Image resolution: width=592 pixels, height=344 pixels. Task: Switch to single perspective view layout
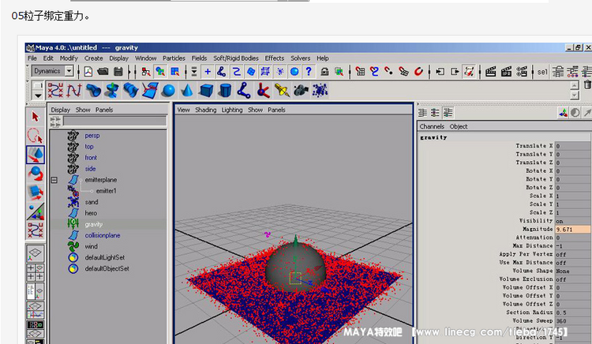[35, 253]
